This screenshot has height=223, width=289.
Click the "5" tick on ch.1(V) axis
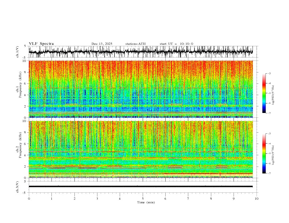[x=25, y=46]
